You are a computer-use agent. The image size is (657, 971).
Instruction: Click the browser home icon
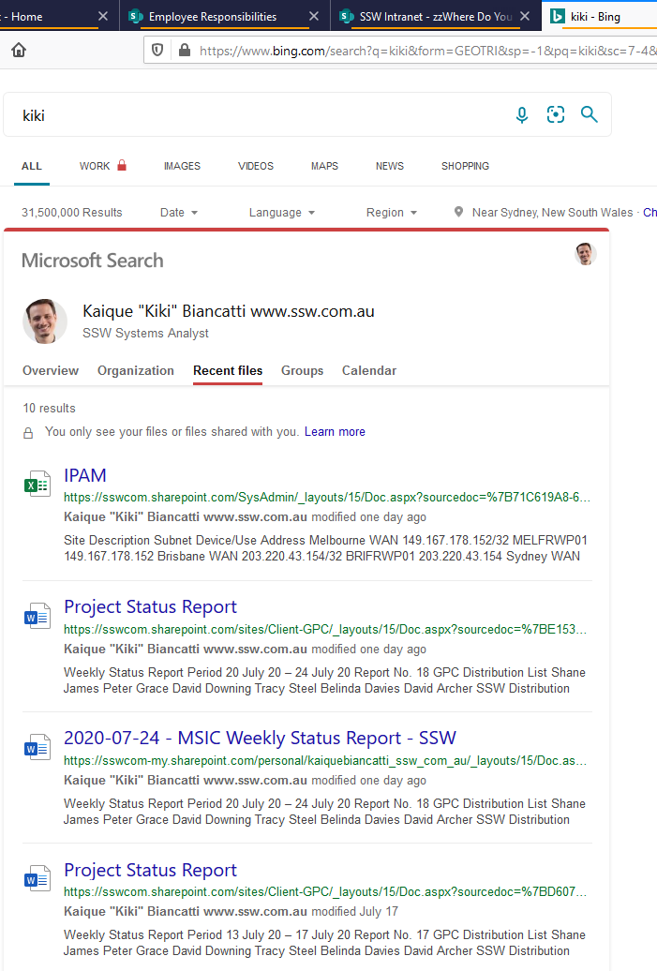pyautogui.click(x=19, y=50)
